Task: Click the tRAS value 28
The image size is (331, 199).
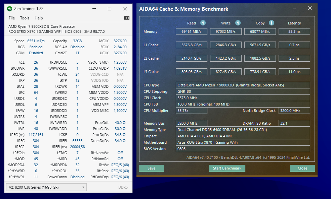Action: tap(36, 86)
